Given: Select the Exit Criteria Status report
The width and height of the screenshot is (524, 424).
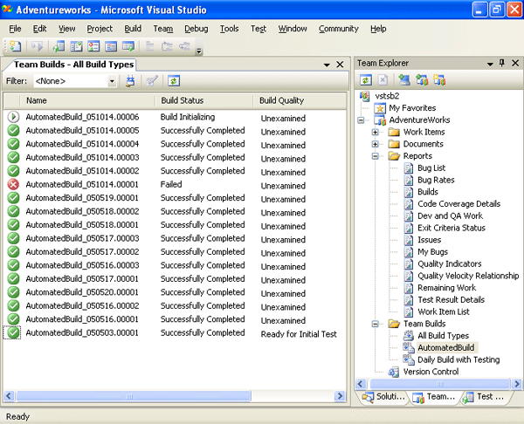Looking at the screenshot, I should coord(452,228).
